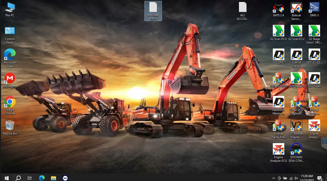327x181 pixels.
Task: Open the Engine Analyzer ECU shortcut
Action: [278, 153]
